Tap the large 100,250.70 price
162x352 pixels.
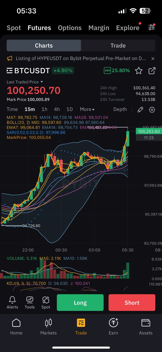(34, 90)
